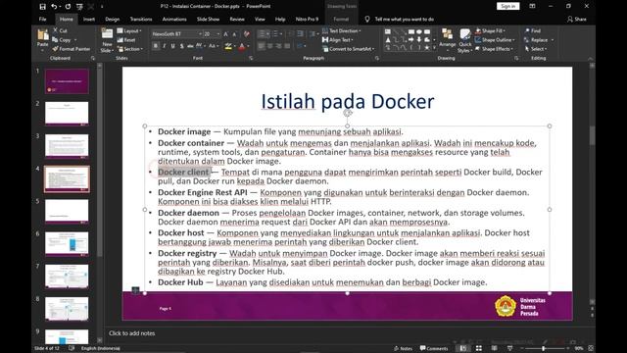Activate the Format Painter brush
The image size is (627, 353).
point(55,48)
